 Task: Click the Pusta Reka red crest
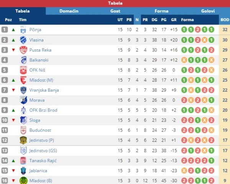point(23,50)
